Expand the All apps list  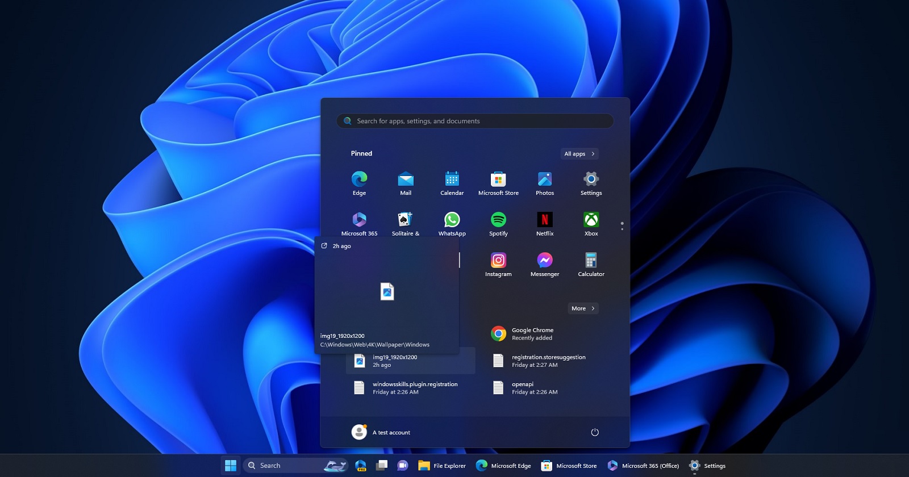tap(579, 154)
